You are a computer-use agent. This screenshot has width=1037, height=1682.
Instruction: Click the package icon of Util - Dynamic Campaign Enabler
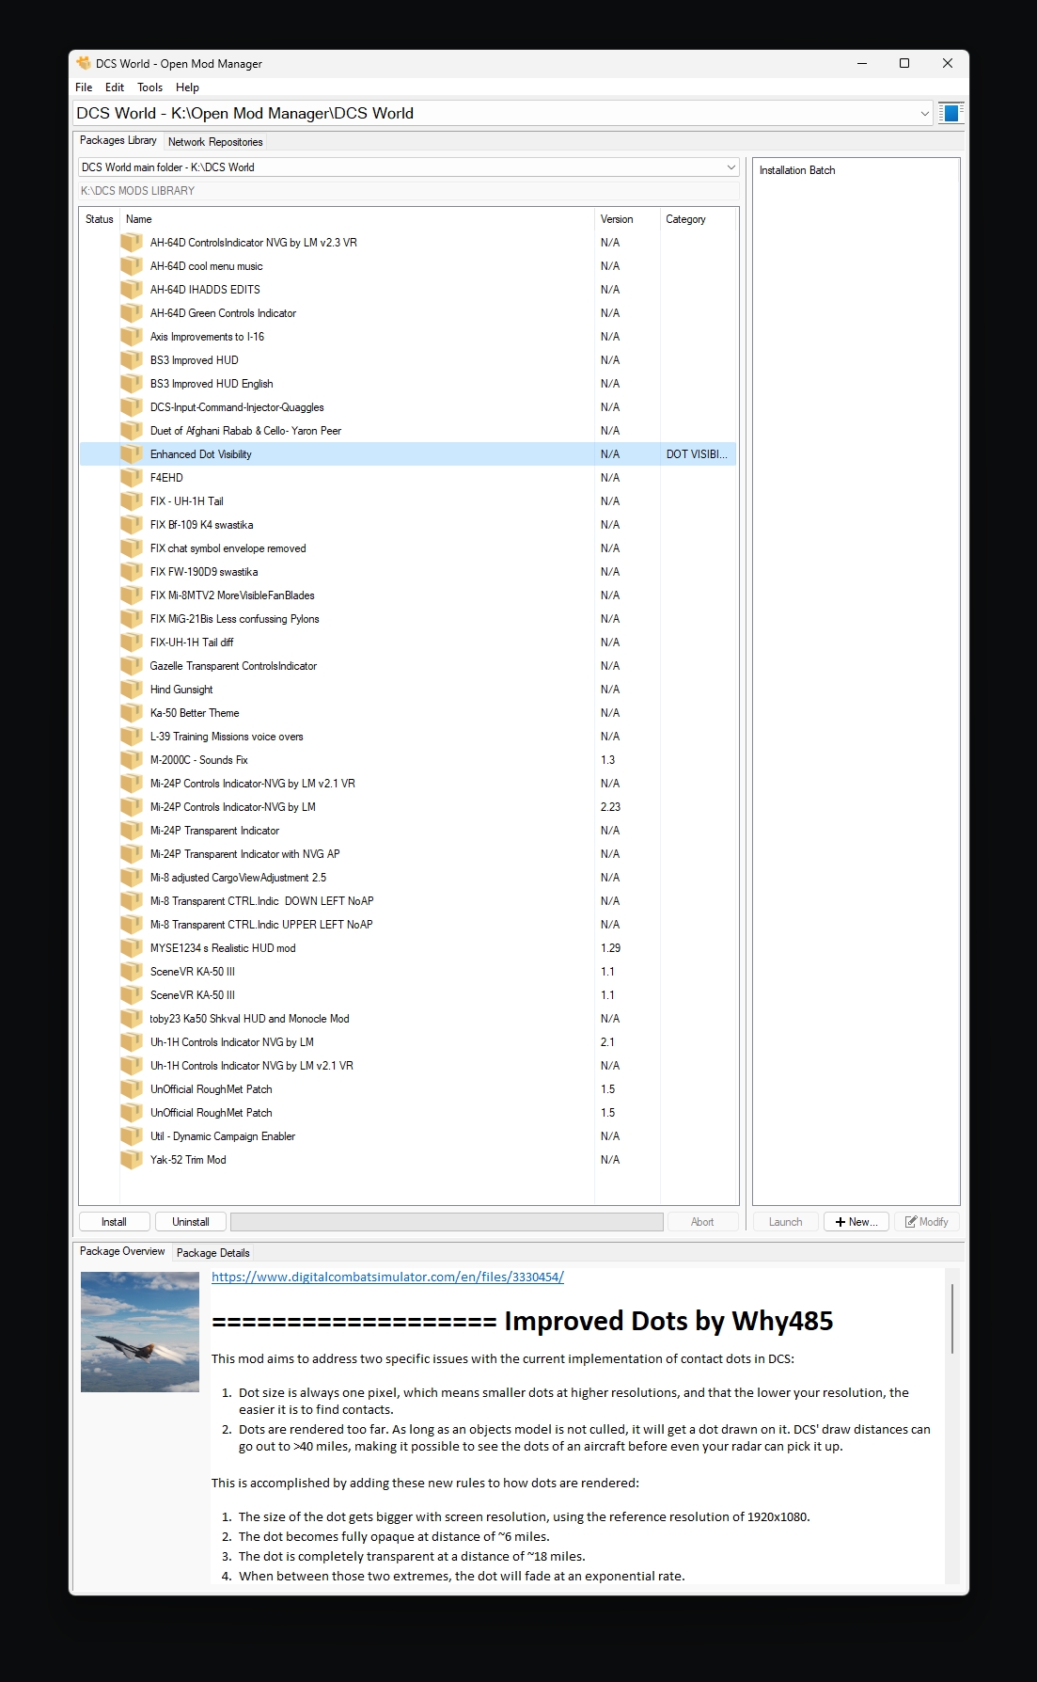point(132,1135)
